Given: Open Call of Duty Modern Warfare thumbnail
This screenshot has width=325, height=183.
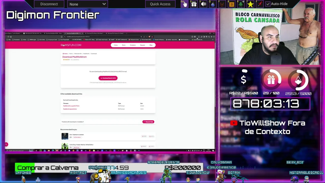Looking at the screenshot, I should (x=65, y=146).
